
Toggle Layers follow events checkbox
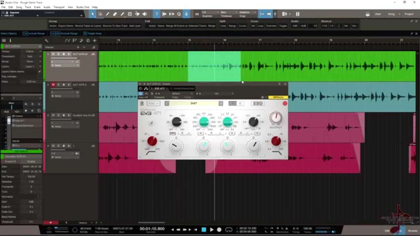tap(40, 71)
